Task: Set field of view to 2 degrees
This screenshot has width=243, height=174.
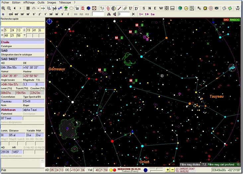Action: (x=40, y=14)
